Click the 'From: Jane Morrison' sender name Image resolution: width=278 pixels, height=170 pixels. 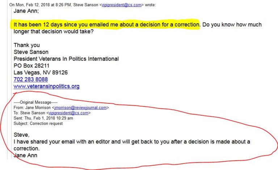click(32, 108)
